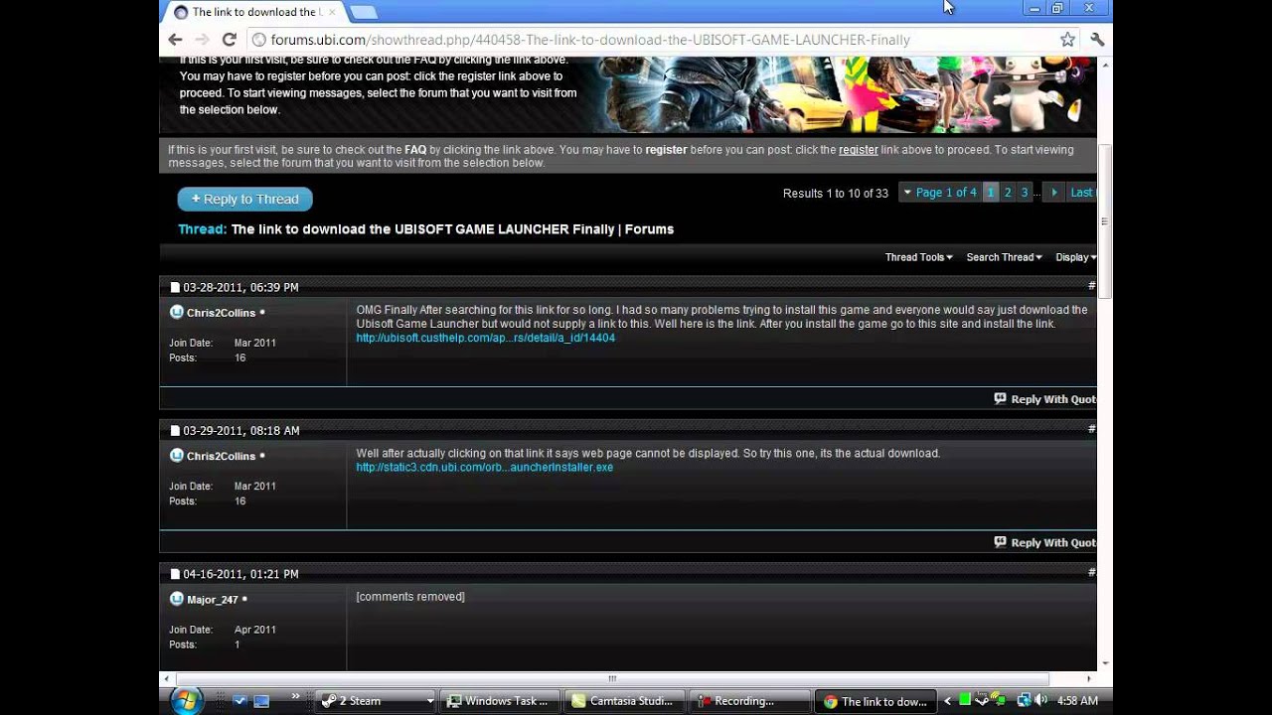Click the # permalink of the 03-28-2011 post
Screen dimensions: 1272x715
point(1092,286)
